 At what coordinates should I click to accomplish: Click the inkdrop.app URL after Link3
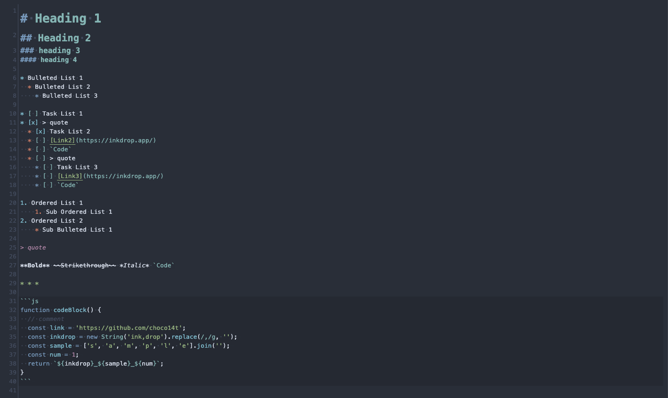pyautogui.click(x=123, y=176)
